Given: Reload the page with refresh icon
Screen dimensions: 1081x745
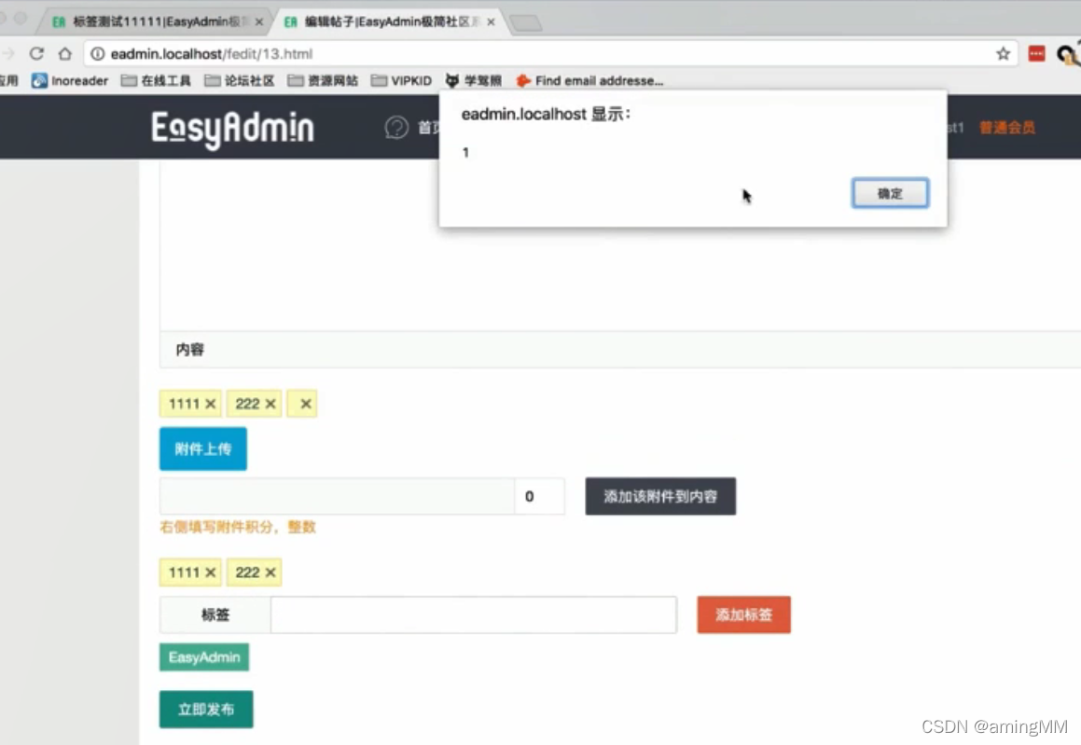Looking at the screenshot, I should 36,54.
